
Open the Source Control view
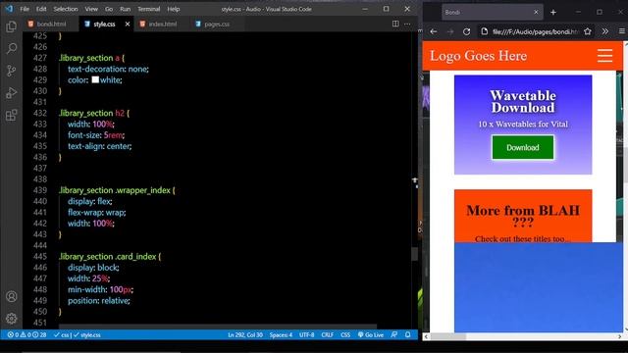coord(11,71)
